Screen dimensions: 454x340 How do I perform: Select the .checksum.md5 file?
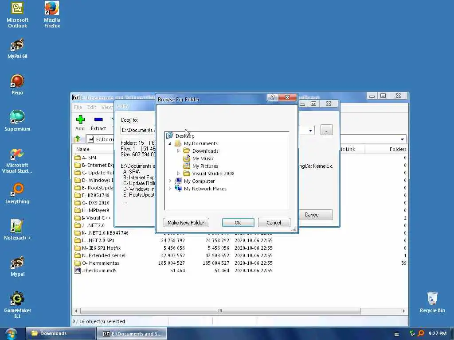coord(96,270)
